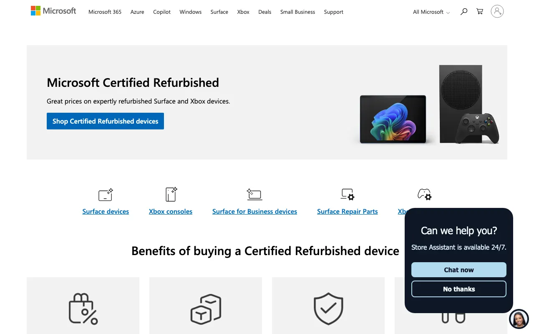
Task: Expand the All Microsoft dropdown
Action: click(x=431, y=12)
